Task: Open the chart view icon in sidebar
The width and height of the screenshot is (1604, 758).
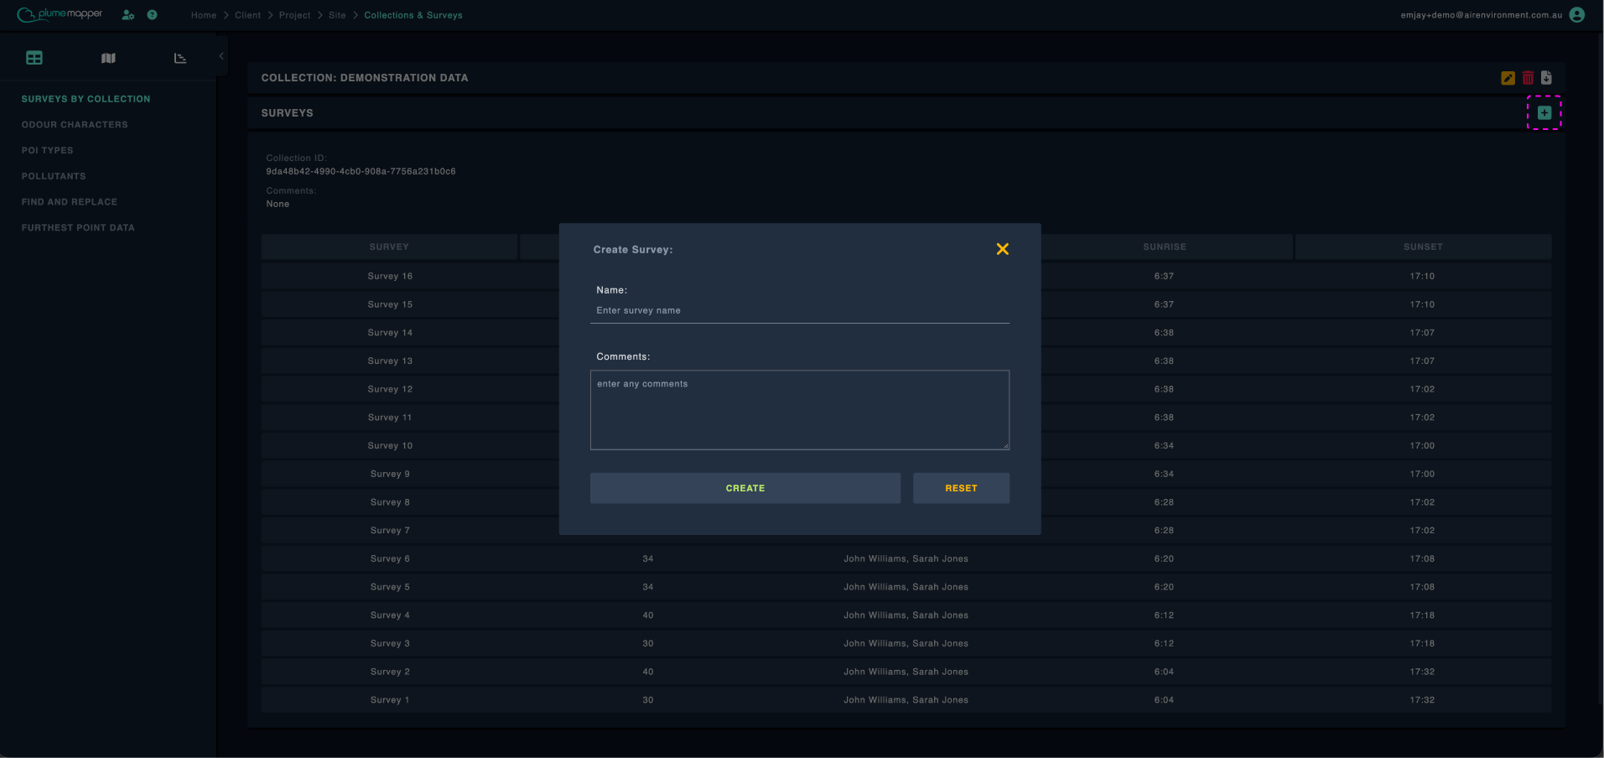Action: pyautogui.click(x=180, y=58)
